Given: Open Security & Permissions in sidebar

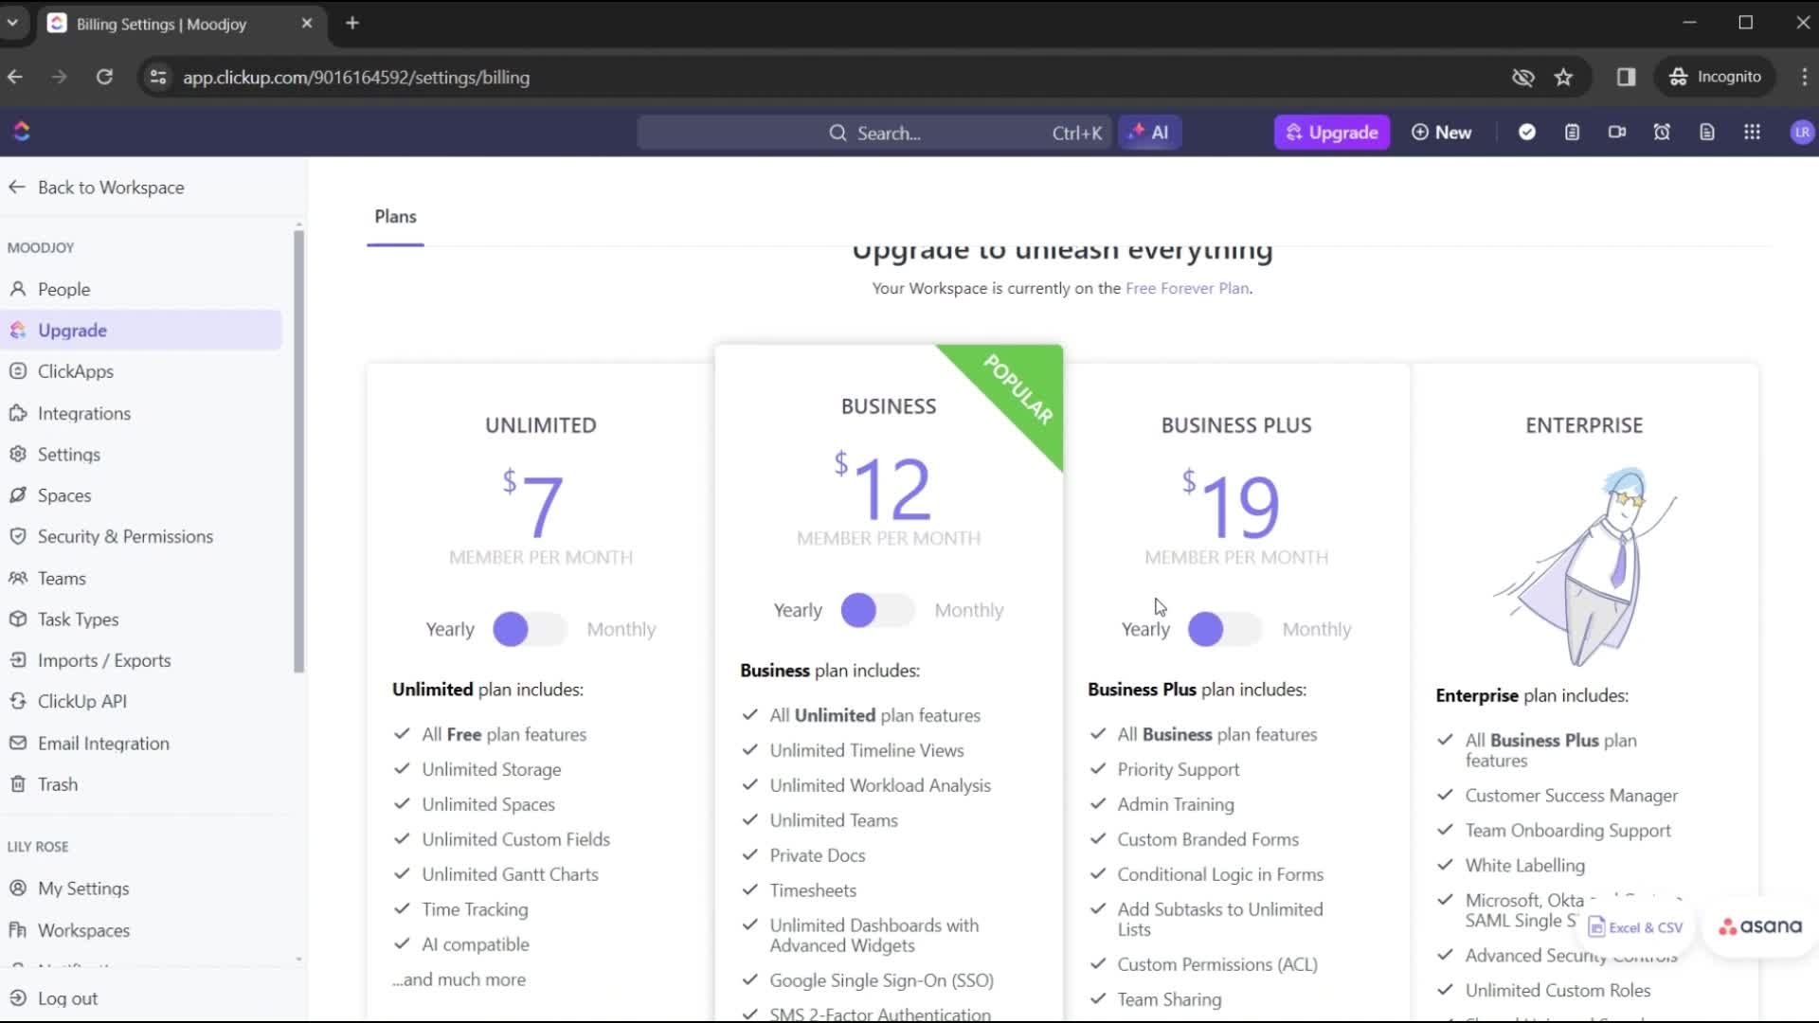Looking at the screenshot, I should click(x=142, y=537).
